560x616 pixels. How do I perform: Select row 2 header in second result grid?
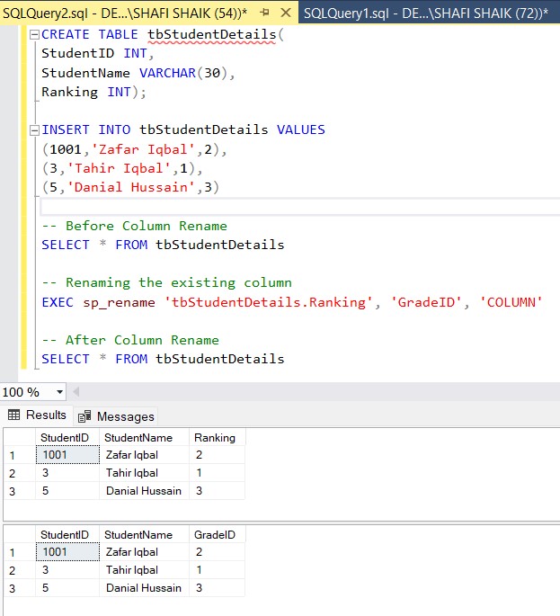20,570
